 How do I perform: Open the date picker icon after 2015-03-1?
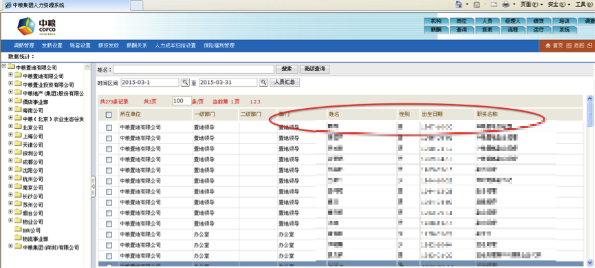click(185, 82)
